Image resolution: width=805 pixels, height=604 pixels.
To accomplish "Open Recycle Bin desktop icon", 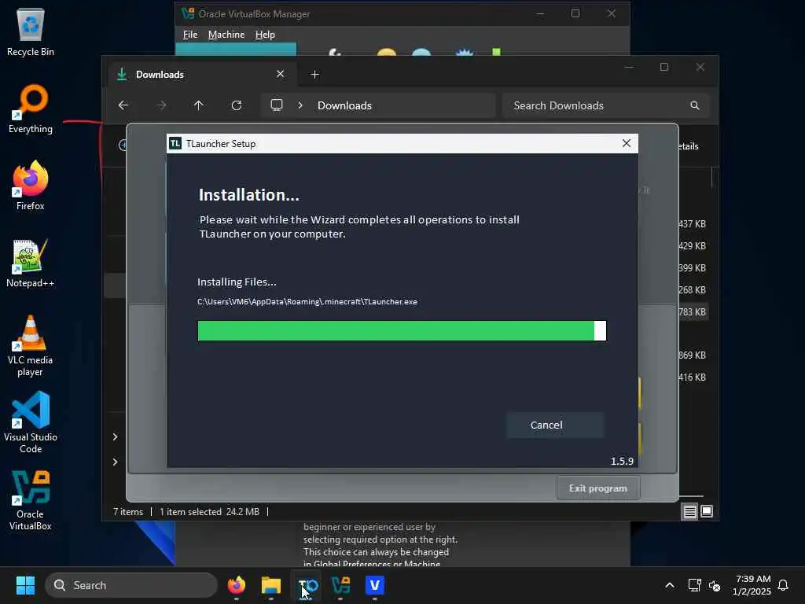I will 31,31.
